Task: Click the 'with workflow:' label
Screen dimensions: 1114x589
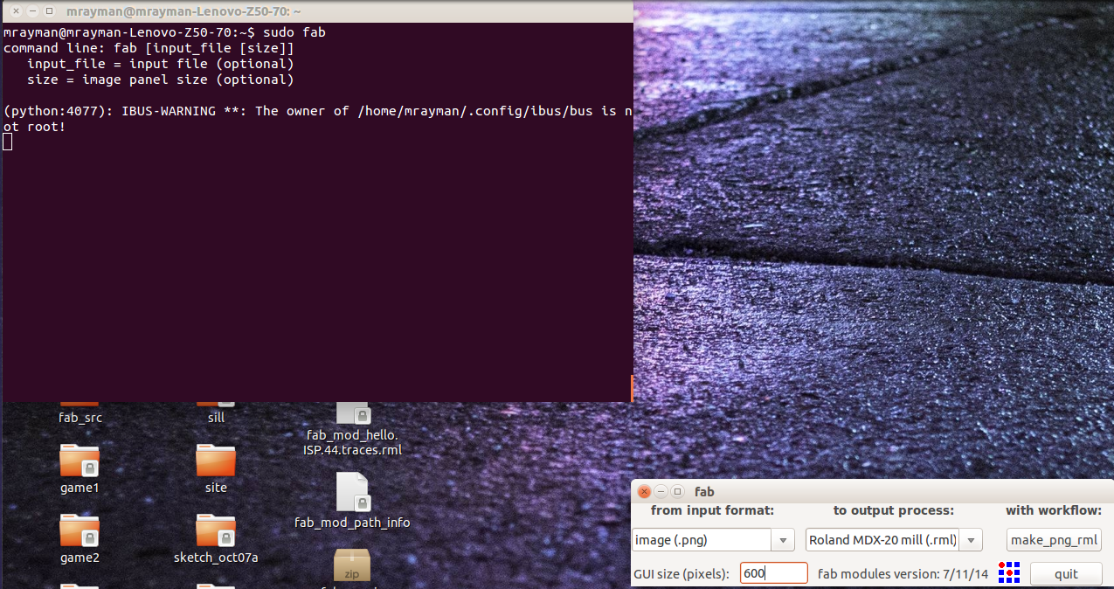Action: click(1054, 510)
